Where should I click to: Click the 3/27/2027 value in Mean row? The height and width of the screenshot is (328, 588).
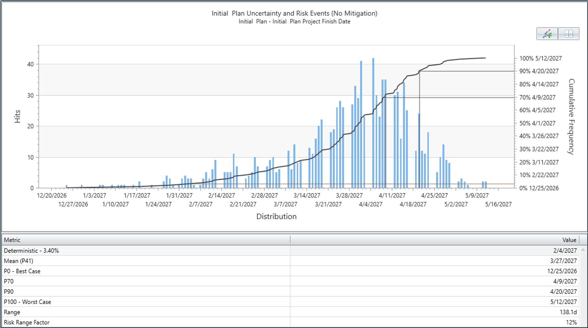[563, 261]
